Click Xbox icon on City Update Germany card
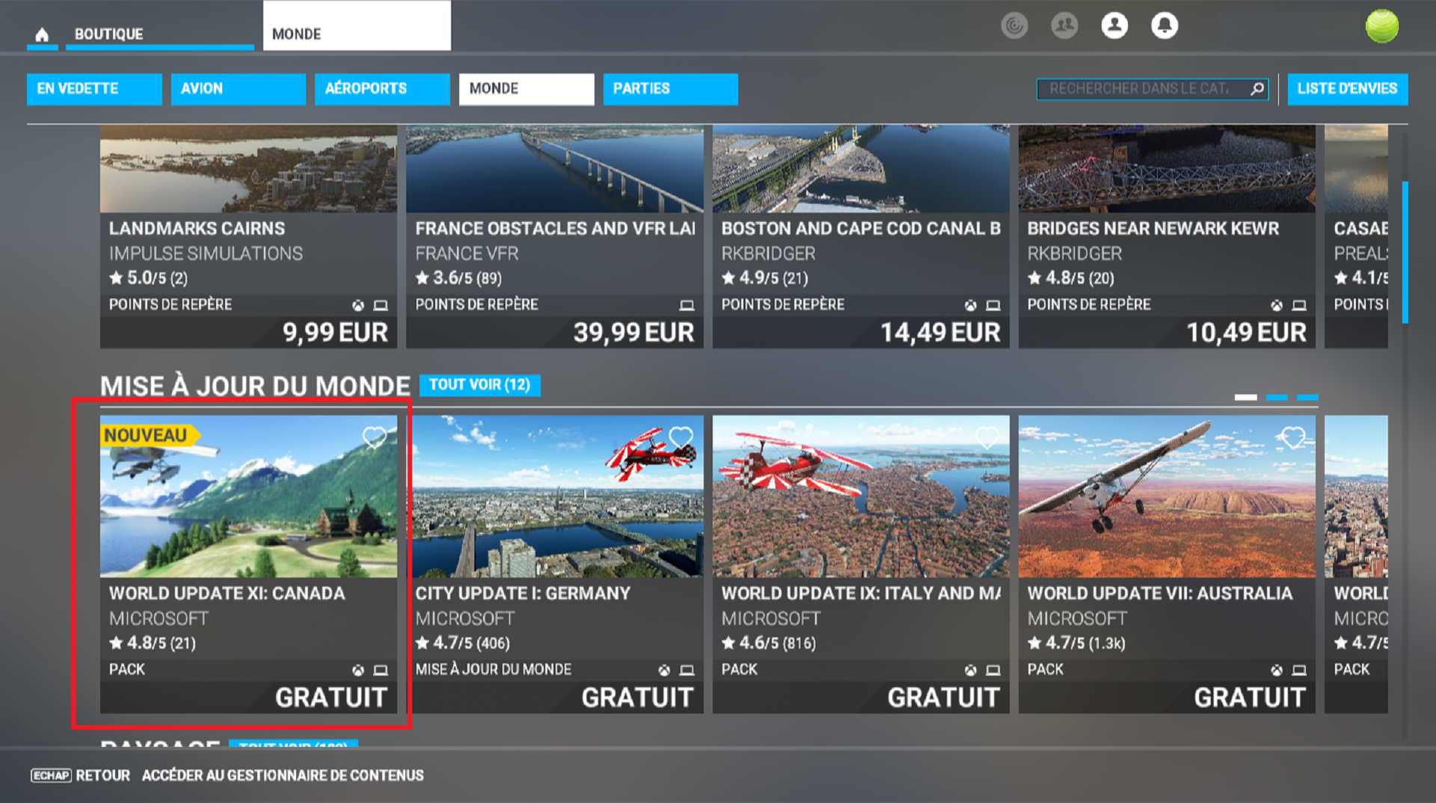Screen dimensions: 1436x803 click(x=664, y=670)
